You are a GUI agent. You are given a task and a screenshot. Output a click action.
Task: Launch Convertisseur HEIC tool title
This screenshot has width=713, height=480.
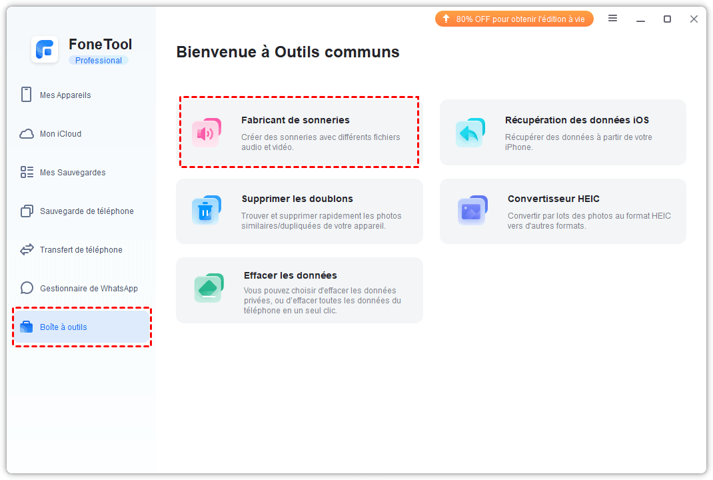(x=553, y=199)
